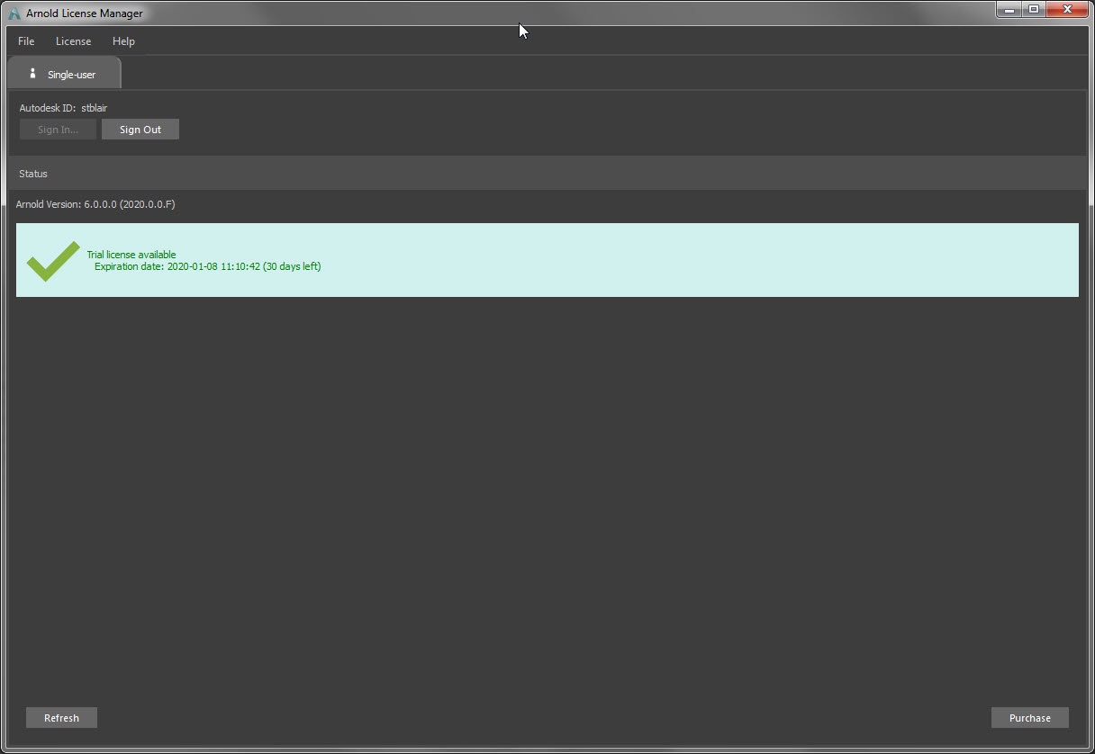
Task: Select the Single-user tab
Action: tap(64, 74)
